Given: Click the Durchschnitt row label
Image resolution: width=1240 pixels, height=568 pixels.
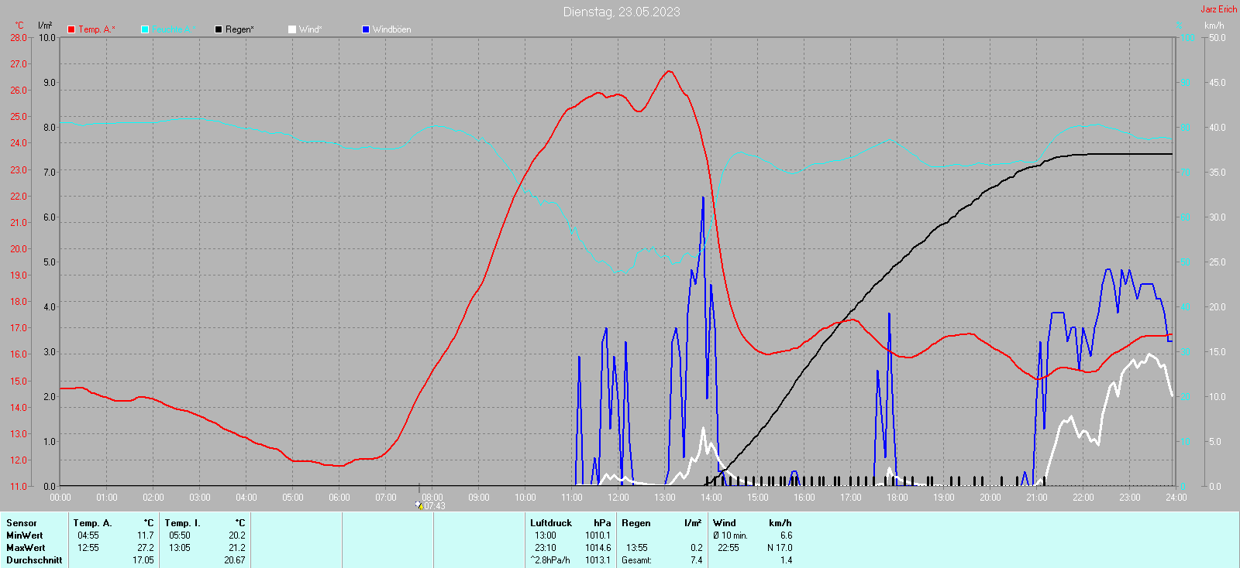Looking at the screenshot, I should click(x=34, y=560).
